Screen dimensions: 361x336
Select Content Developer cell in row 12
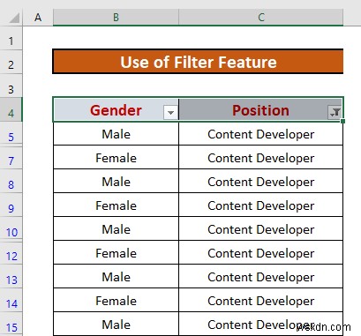coord(260,253)
